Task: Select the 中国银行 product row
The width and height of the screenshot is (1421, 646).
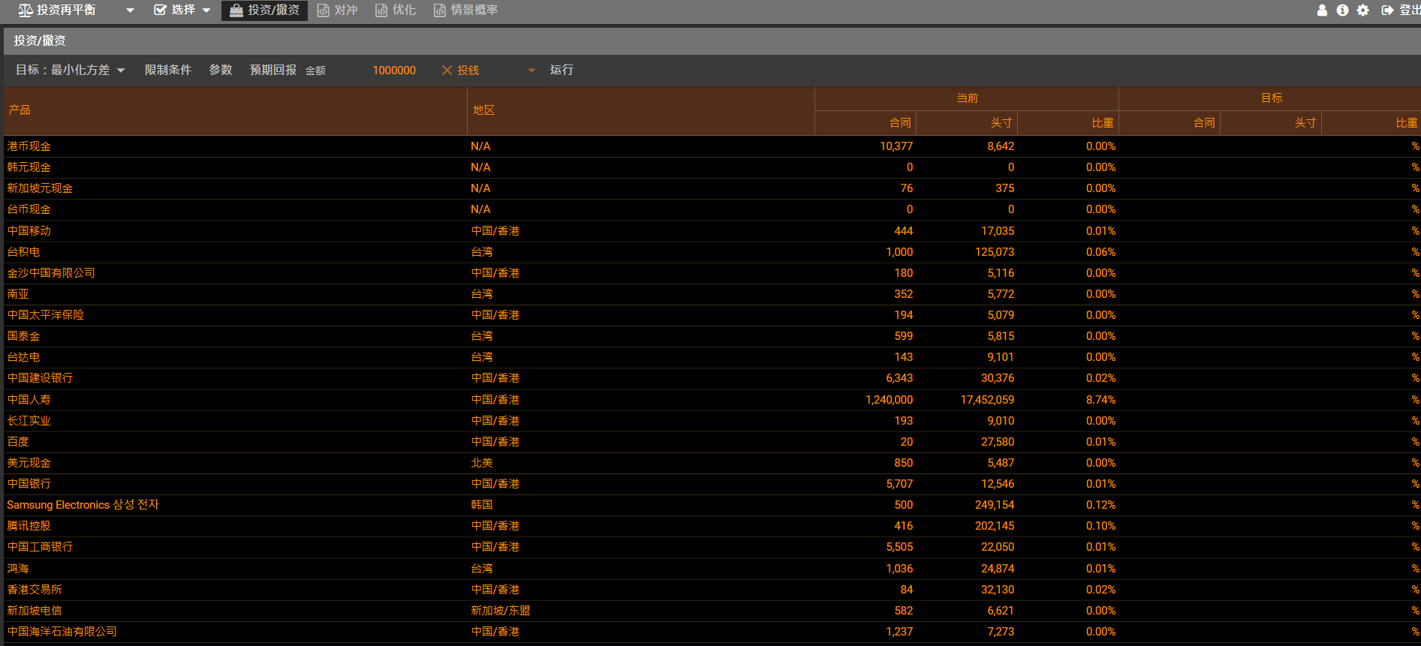Action: pyautogui.click(x=712, y=484)
